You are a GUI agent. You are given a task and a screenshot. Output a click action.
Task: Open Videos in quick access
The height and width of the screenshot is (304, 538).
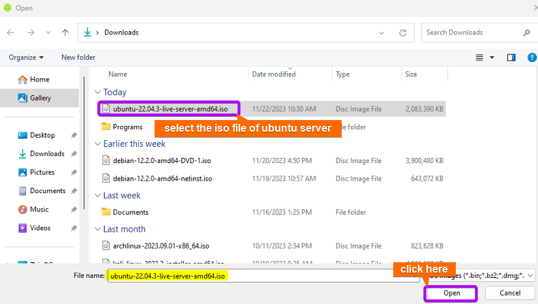pyautogui.click(x=40, y=228)
